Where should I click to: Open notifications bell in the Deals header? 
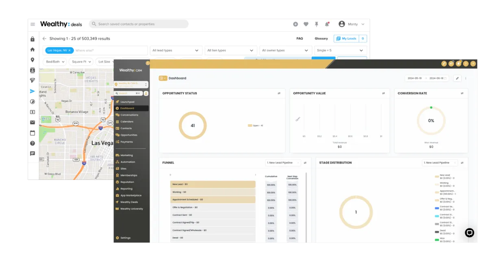pos(327,24)
